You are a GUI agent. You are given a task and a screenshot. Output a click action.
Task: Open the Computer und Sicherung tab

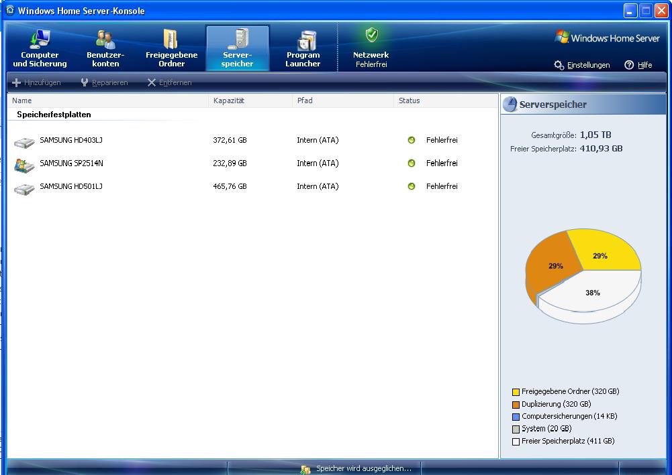40,49
